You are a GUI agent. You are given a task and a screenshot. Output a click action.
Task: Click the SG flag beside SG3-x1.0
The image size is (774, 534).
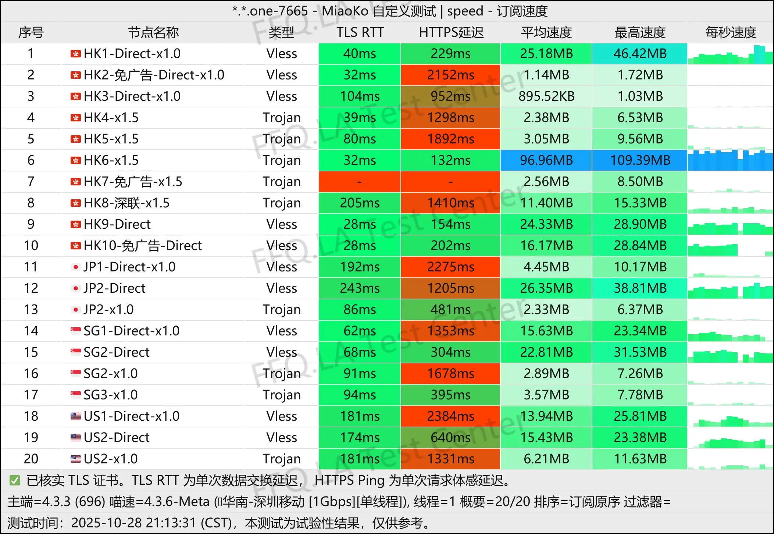pos(75,395)
